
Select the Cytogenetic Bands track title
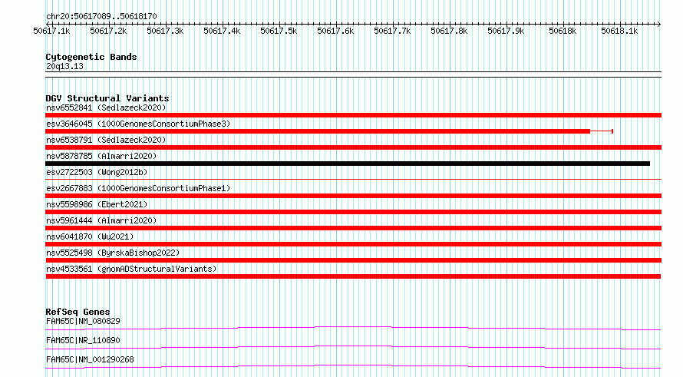pos(91,57)
